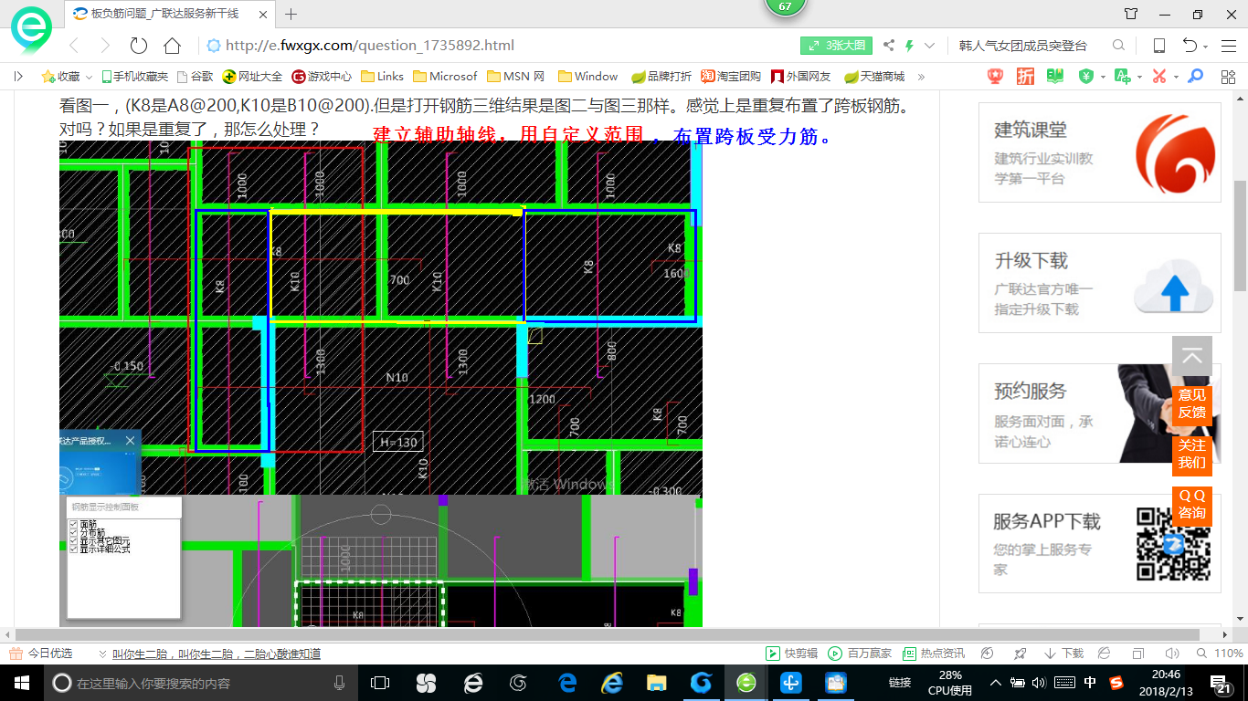Open 游戏中心 bookmark
The width and height of the screenshot is (1248, 701).
pos(322,77)
